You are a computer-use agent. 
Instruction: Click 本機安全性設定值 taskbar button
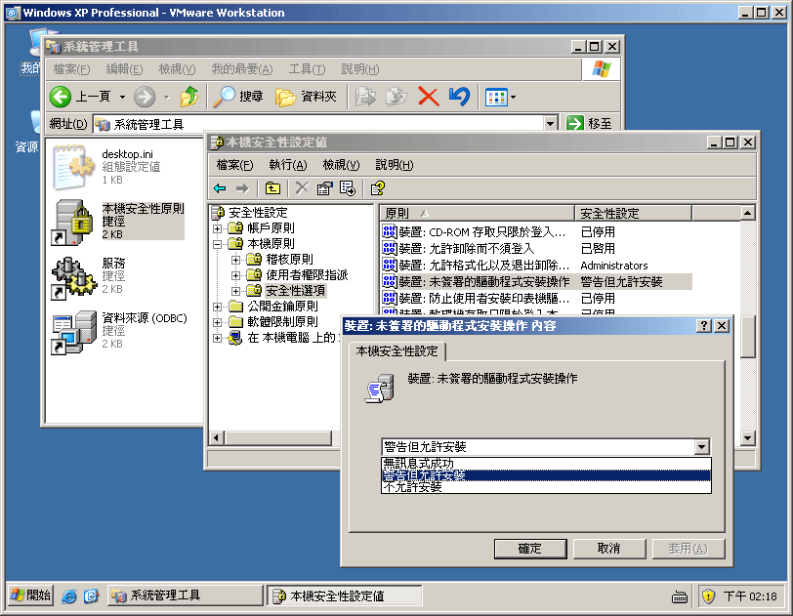pyautogui.click(x=345, y=596)
